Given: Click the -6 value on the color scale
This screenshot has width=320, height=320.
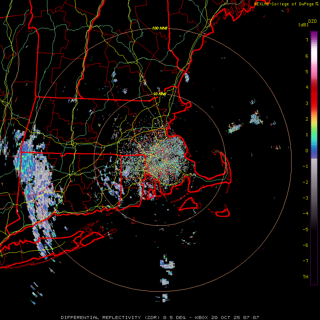Looking at the screenshot, I should pos(305,245).
